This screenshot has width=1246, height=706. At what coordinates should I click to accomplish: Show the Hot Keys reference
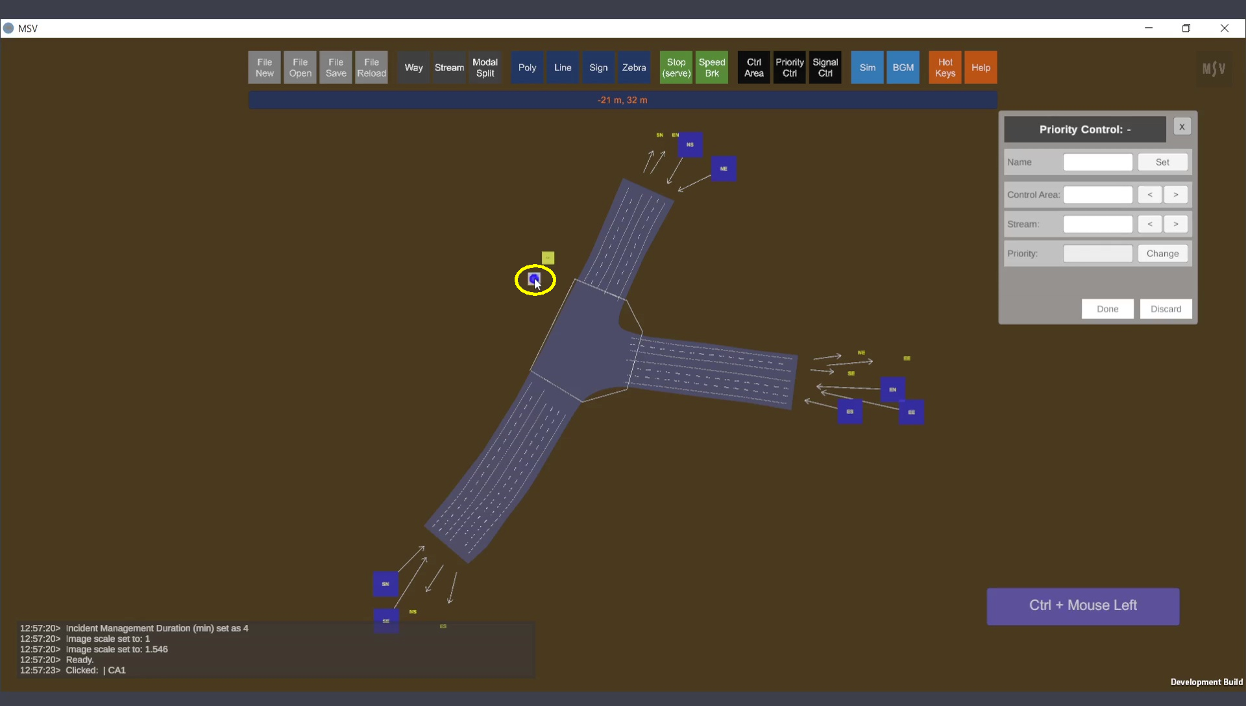945,67
